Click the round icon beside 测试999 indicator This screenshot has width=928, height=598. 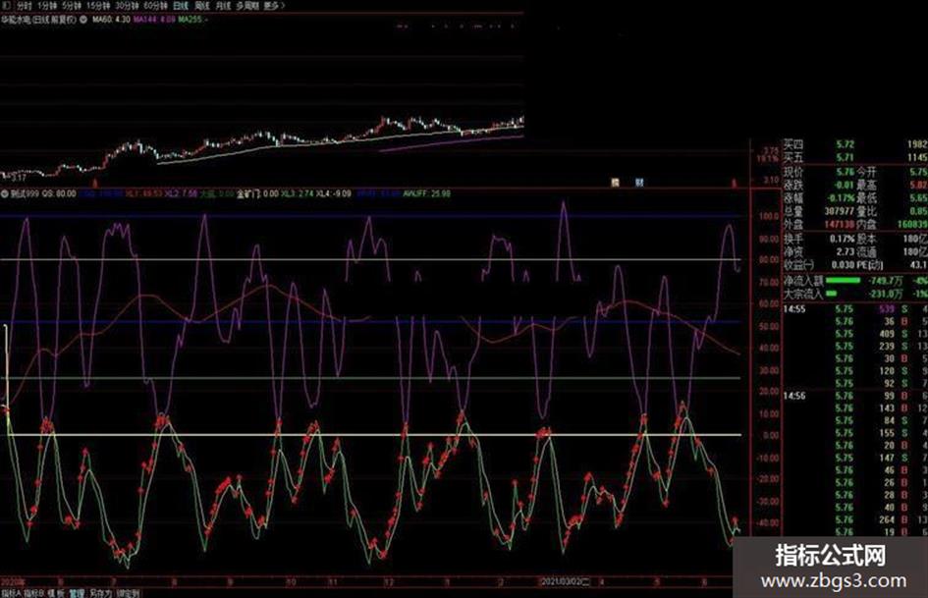(x=5, y=193)
